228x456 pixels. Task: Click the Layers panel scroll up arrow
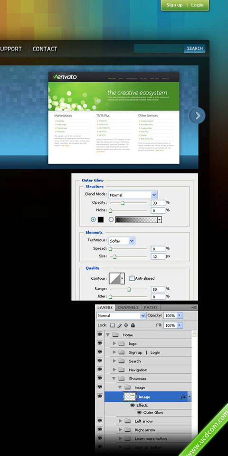(195, 334)
